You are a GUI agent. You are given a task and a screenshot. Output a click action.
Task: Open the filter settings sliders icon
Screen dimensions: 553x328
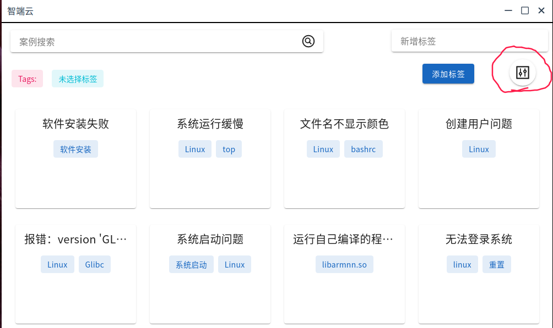[522, 73]
